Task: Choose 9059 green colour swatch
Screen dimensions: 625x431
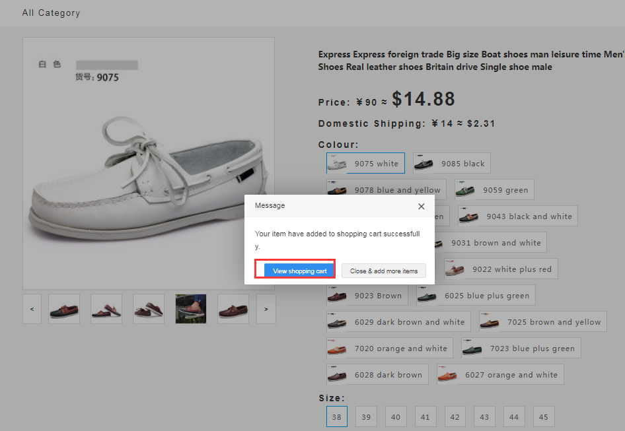Action: coord(494,189)
